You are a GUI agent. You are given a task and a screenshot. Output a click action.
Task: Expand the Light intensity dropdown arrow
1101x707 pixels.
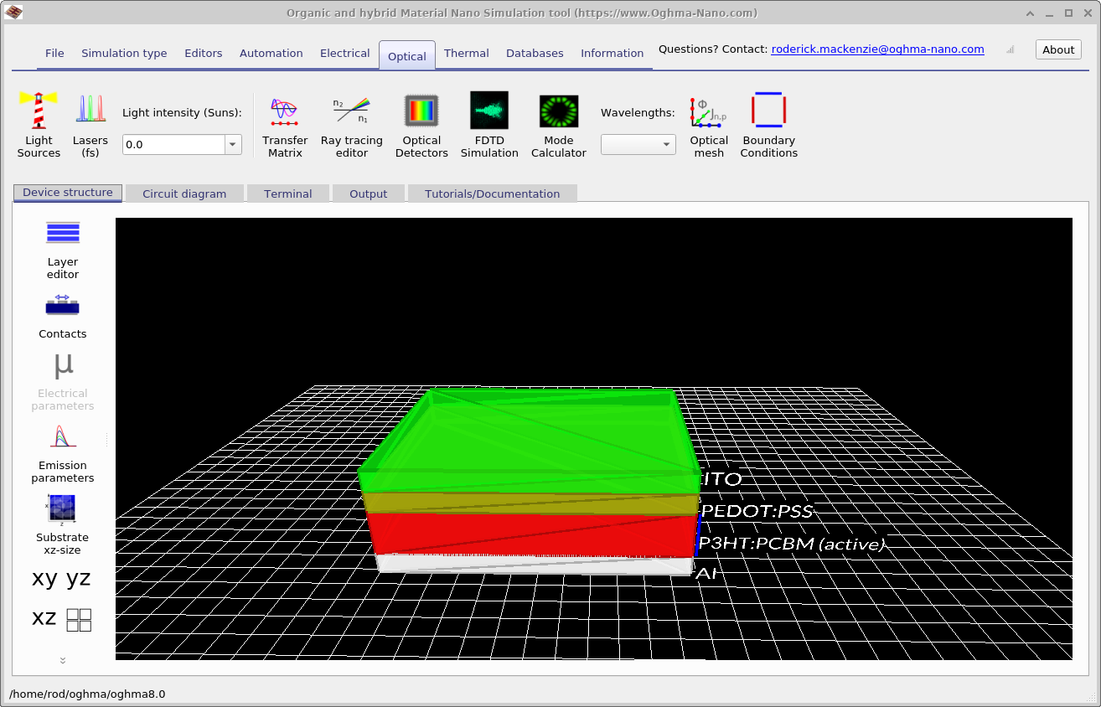[x=232, y=145]
